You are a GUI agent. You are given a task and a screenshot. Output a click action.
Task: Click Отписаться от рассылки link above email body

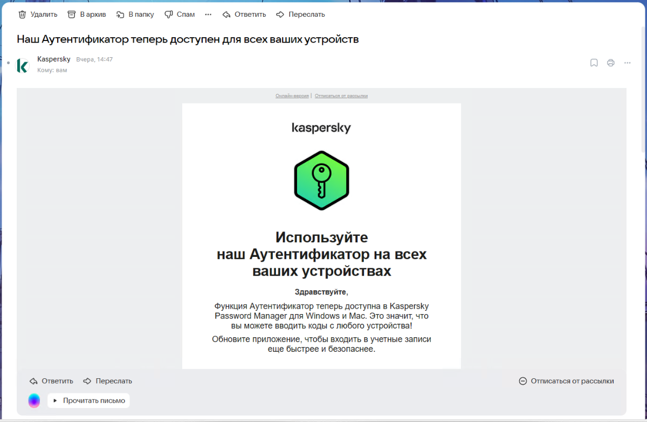[341, 96]
